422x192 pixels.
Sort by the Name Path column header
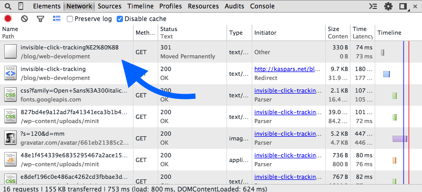(x=66, y=33)
